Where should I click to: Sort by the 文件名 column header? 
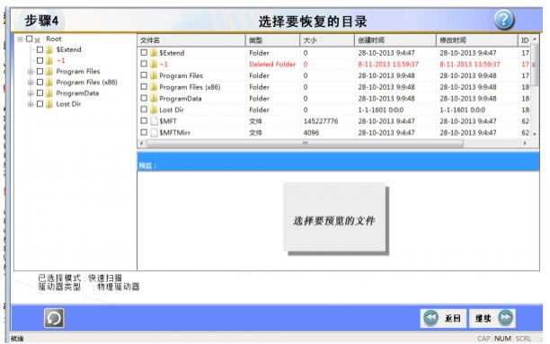[x=191, y=40]
